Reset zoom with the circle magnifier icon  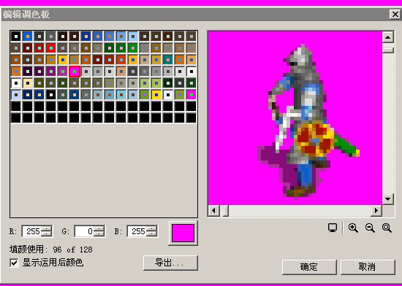(387, 228)
